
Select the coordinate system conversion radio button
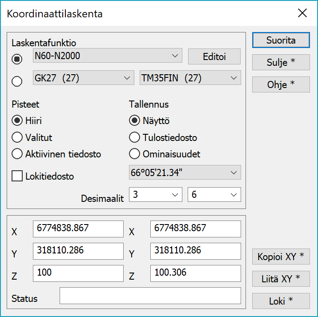(17, 81)
